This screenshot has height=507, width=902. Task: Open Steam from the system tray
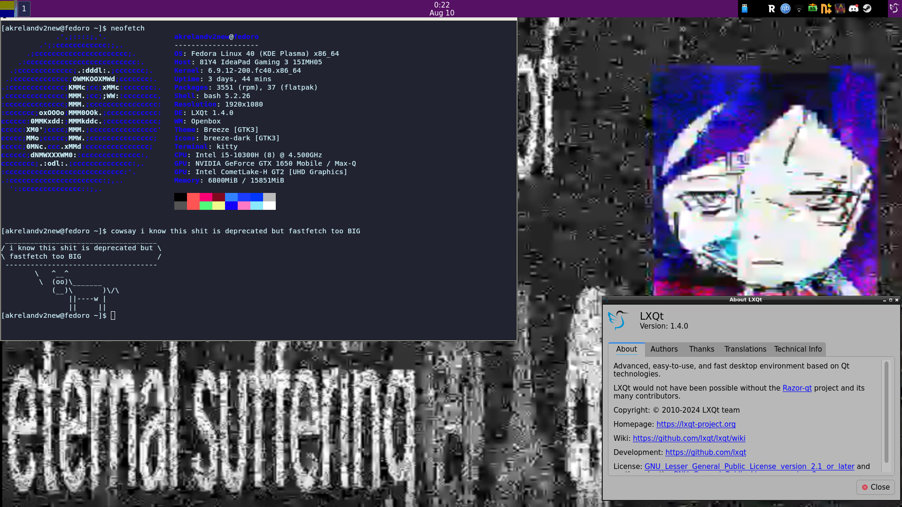point(867,8)
